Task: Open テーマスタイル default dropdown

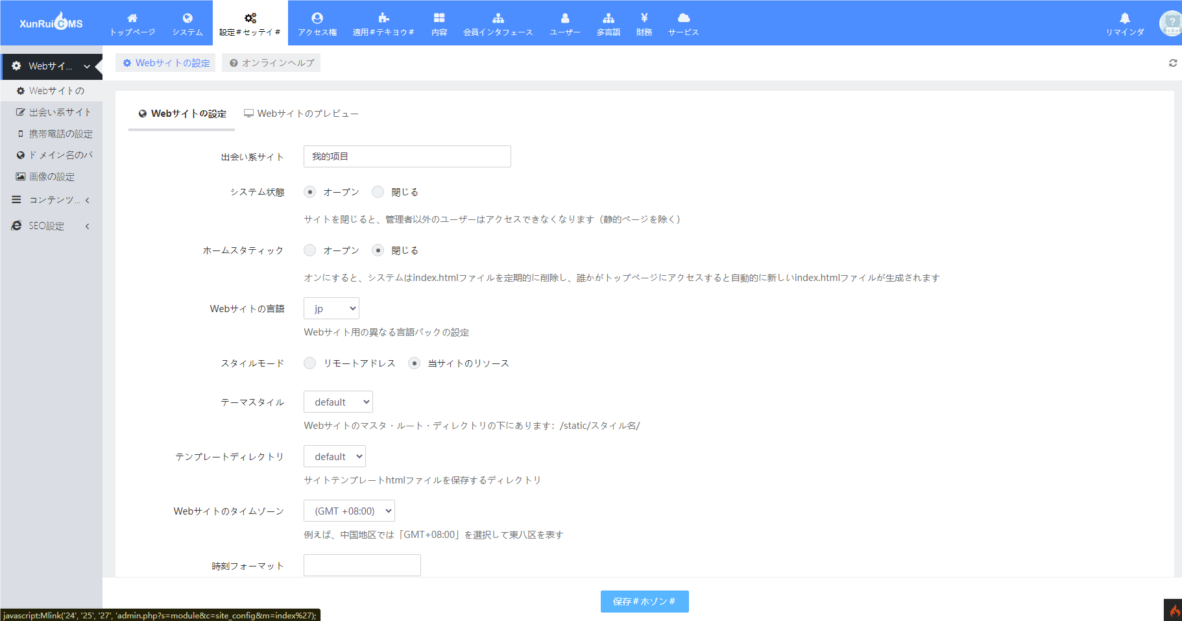Action: [x=338, y=402]
